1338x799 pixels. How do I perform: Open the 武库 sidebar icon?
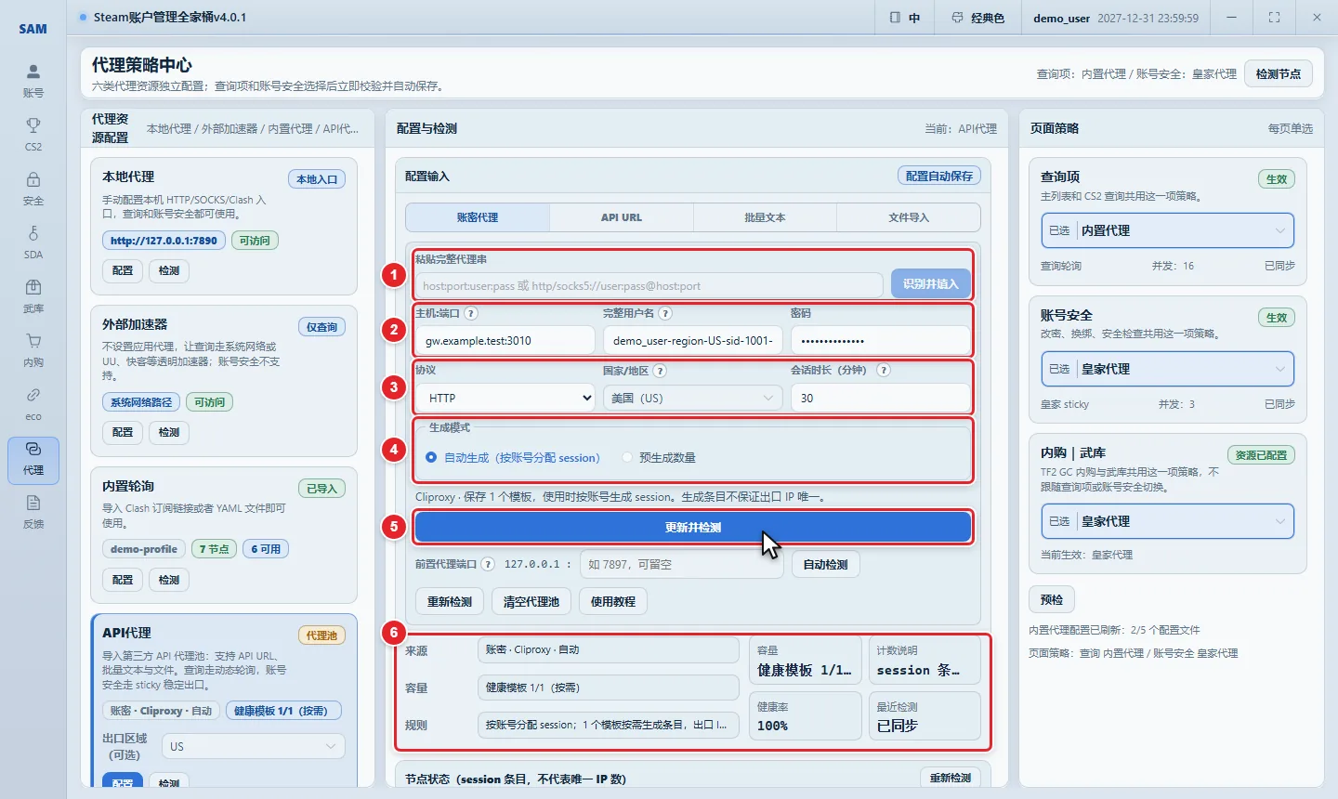click(33, 296)
